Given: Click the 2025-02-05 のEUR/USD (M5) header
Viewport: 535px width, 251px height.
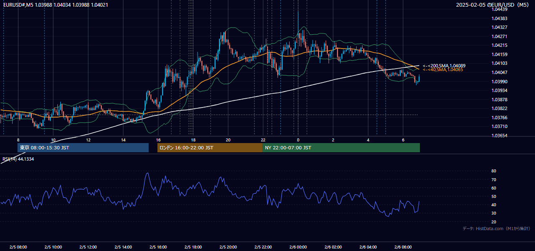Looking at the screenshot, I should point(493,5).
